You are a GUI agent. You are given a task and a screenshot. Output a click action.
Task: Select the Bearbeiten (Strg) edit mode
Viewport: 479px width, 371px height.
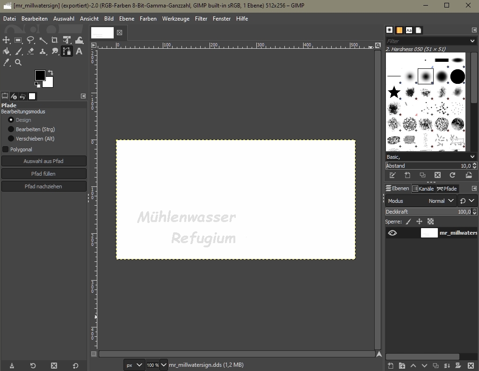(11, 129)
